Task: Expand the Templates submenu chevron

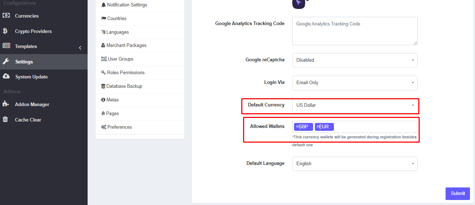Action: [80, 48]
